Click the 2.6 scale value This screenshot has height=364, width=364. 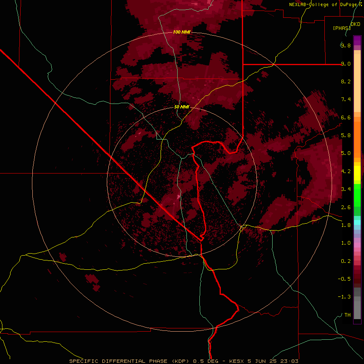pyautogui.click(x=346, y=207)
